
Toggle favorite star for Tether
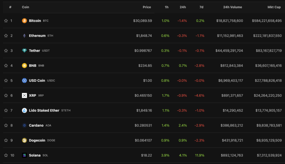(6, 51)
